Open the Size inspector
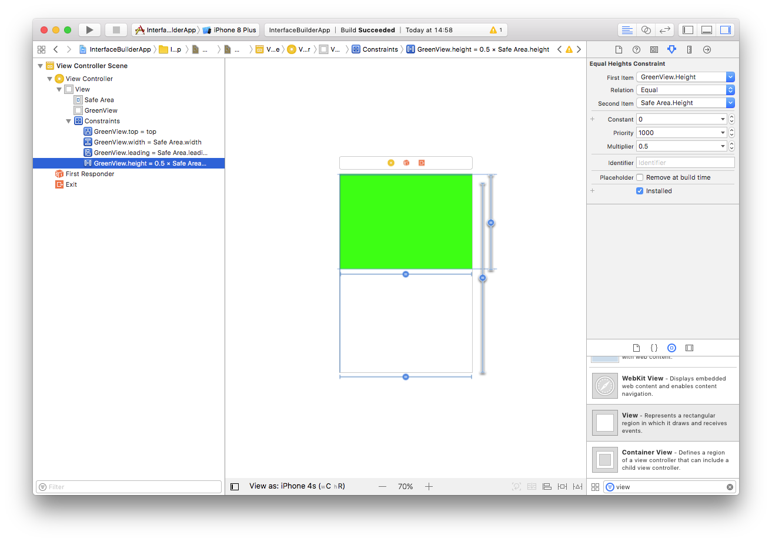 [689, 49]
